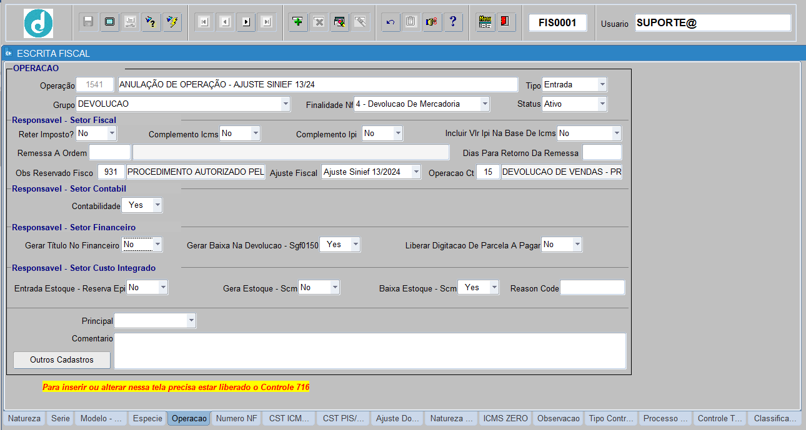Click the Save diskette toolbar icon
The image size is (806, 430).
point(89,22)
